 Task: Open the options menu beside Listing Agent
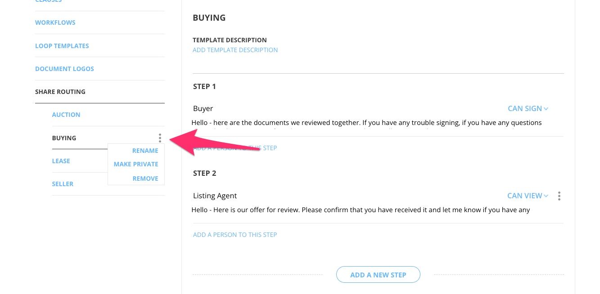(559, 196)
